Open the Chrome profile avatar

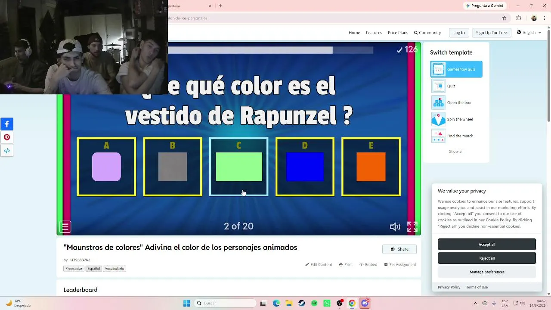coord(534,18)
